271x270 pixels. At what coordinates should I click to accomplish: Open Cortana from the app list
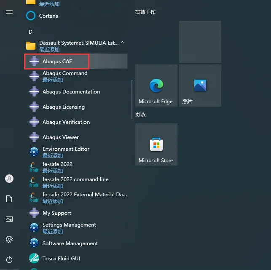point(76,16)
